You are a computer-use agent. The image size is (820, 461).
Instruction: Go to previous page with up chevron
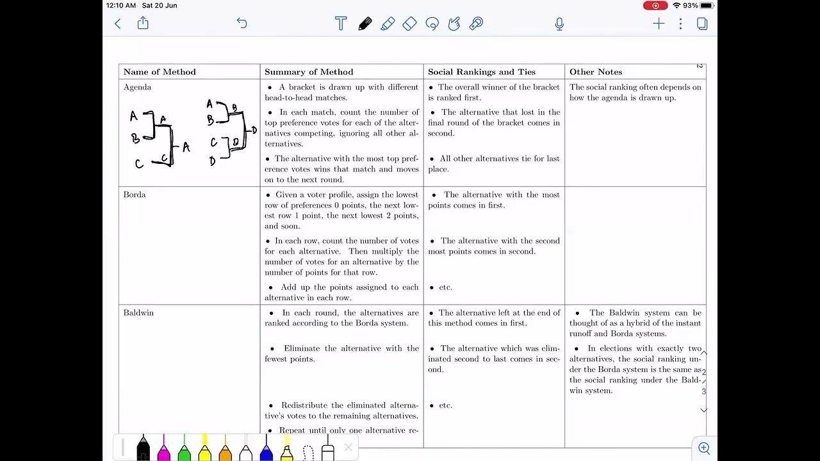703,353
